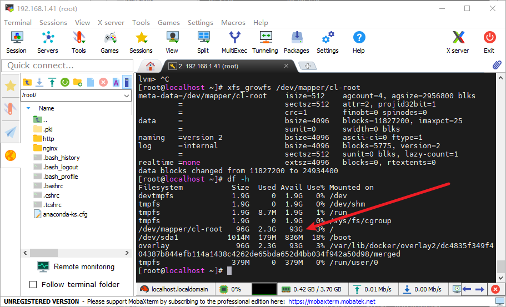
Task: Refresh the SFTP folder with green icon
Action: tap(65, 82)
